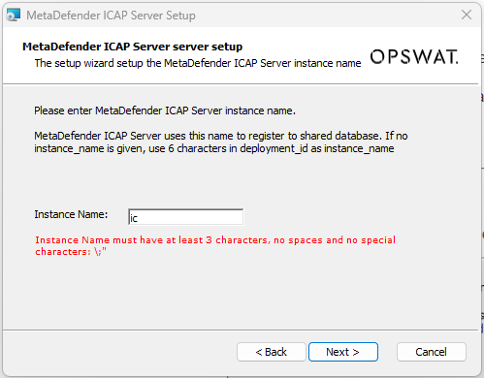The height and width of the screenshot is (378, 484).
Task: Select the window title "MetaDefender ICAP Server Setup"
Action: point(111,16)
